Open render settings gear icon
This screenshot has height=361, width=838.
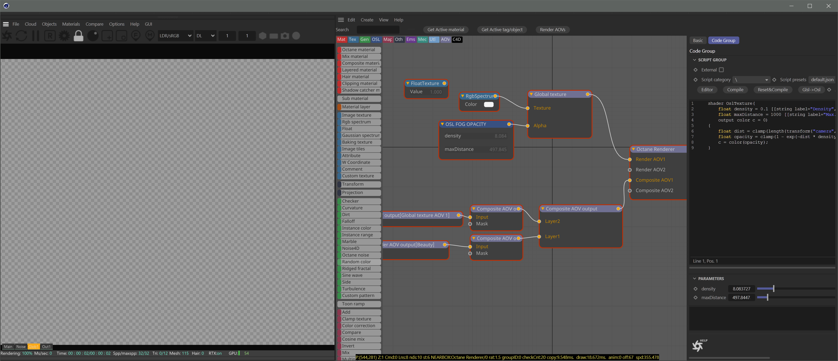tap(64, 36)
